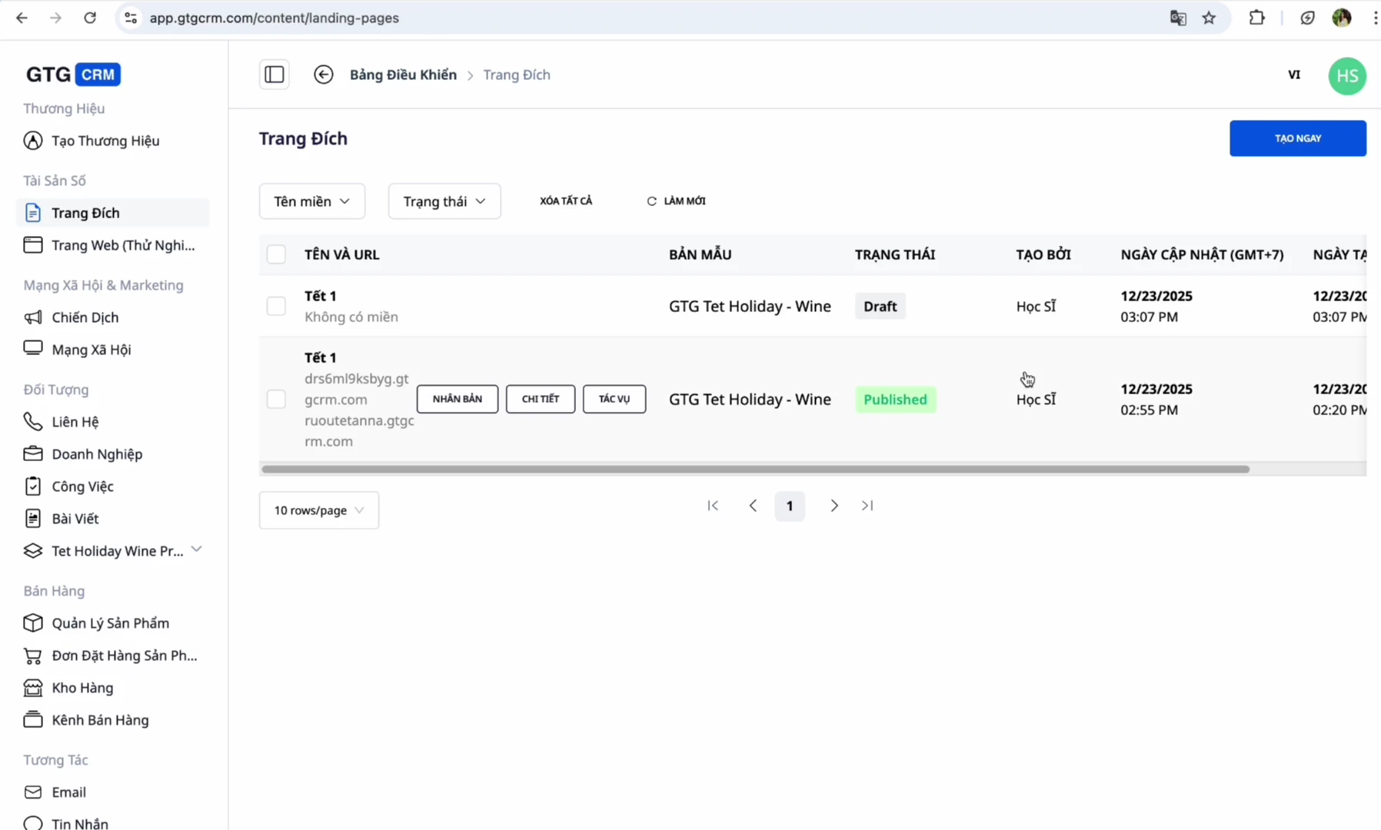Click the circled back arrow icon
Screen dimensions: 1381x830
[x=324, y=75]
